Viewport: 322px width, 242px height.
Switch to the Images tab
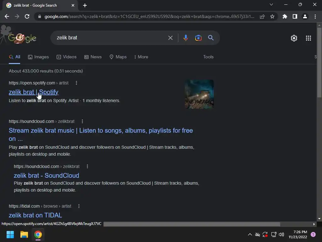tap(38, 57)
